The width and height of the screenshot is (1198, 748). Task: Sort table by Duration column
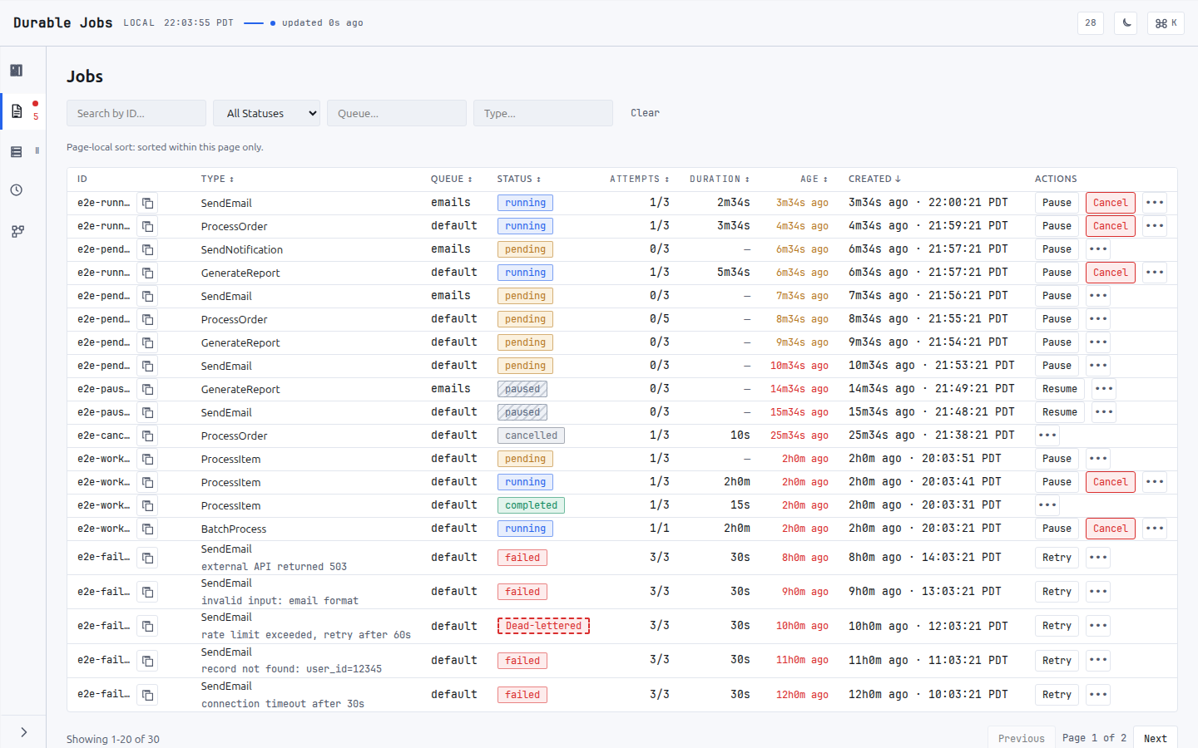(x=720, y=180)
